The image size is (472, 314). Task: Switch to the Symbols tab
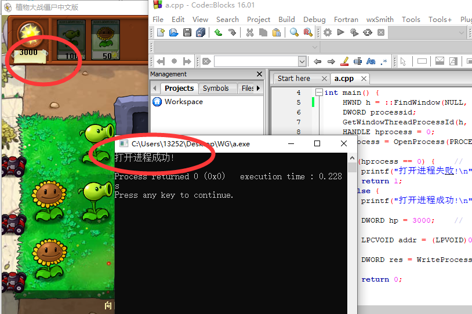tap(216, 88)
